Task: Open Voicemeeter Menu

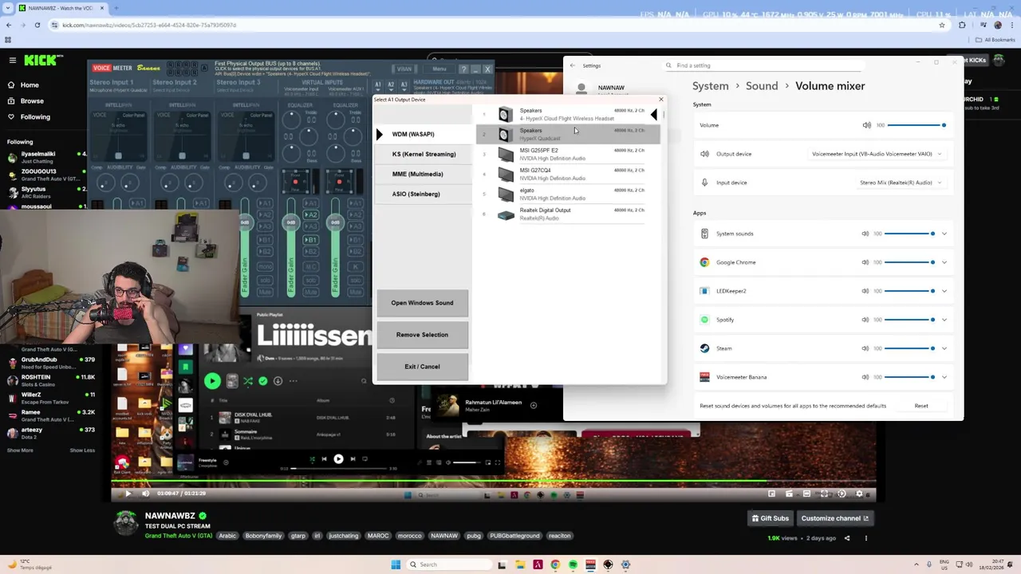Action: click(440, 69)
